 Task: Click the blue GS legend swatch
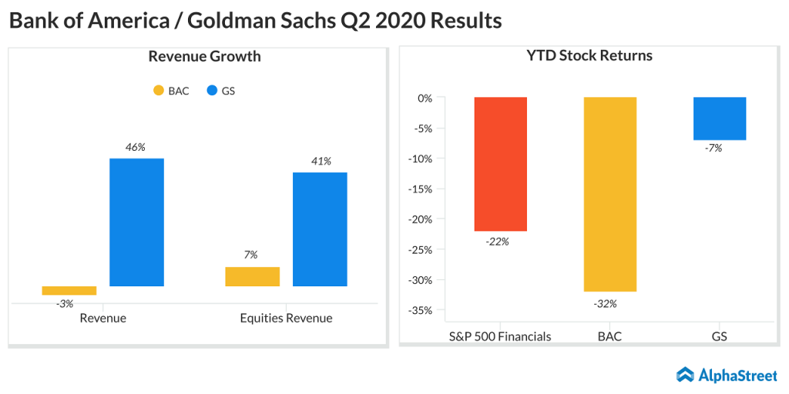tap(212, 91)
